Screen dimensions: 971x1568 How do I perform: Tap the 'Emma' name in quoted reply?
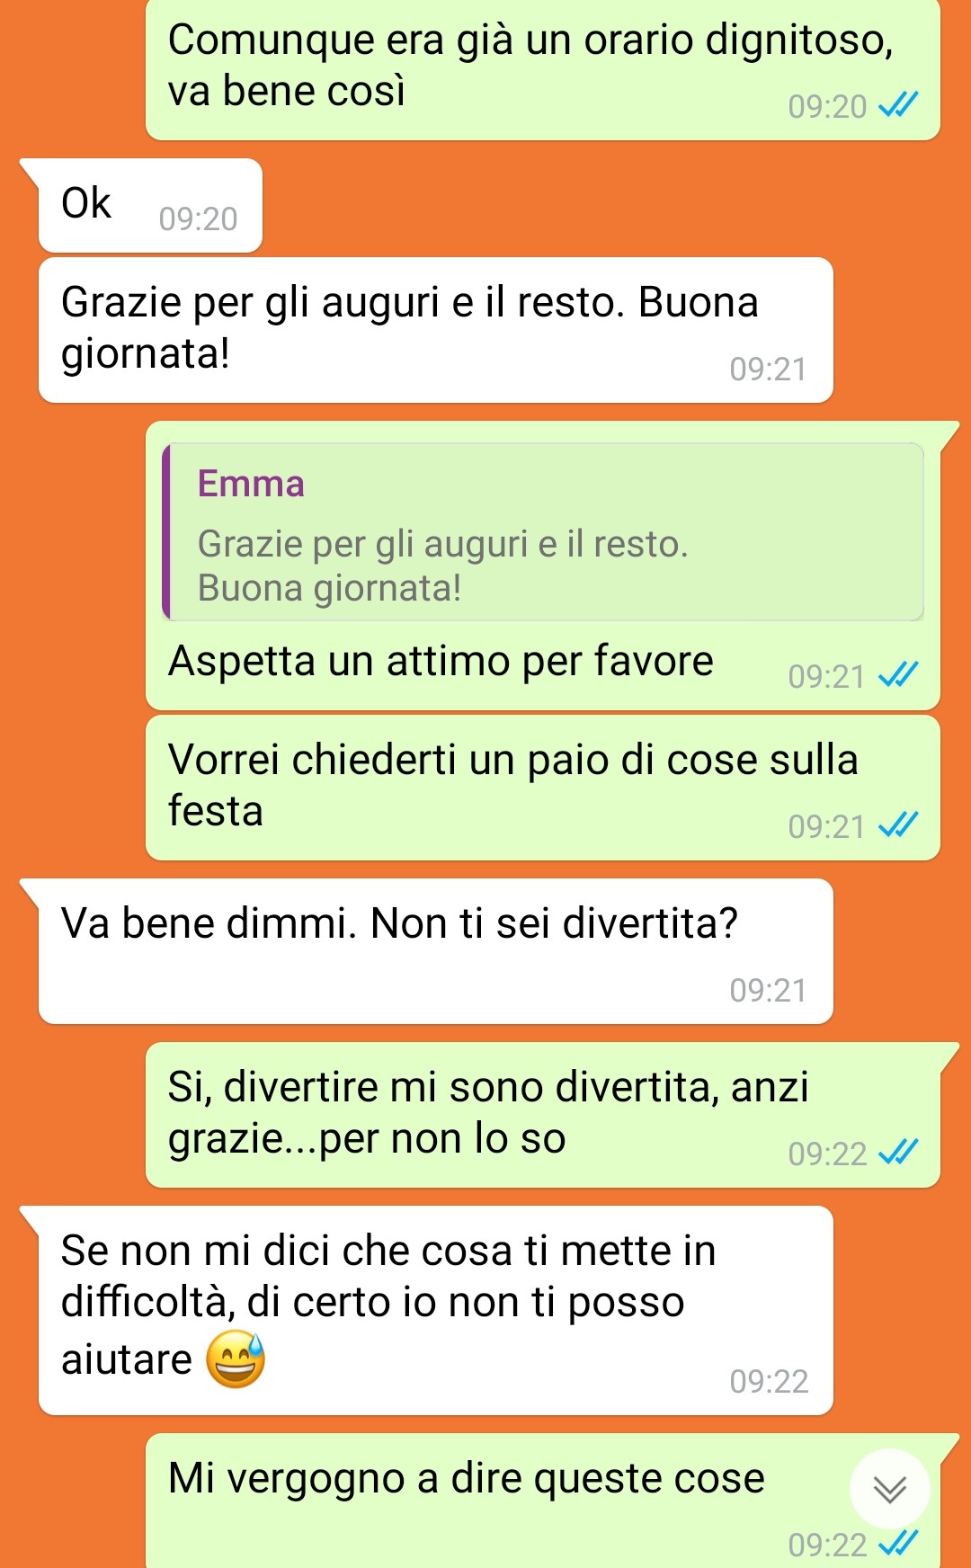[251, 484]
